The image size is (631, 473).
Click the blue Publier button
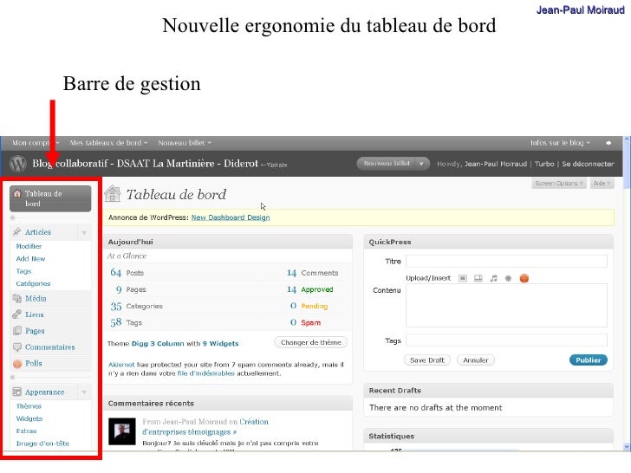coord(588,360)
